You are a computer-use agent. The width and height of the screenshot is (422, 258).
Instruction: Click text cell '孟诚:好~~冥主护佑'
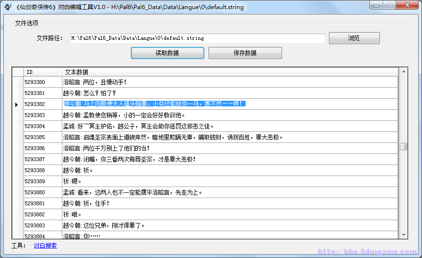click(x=230, y=126)
